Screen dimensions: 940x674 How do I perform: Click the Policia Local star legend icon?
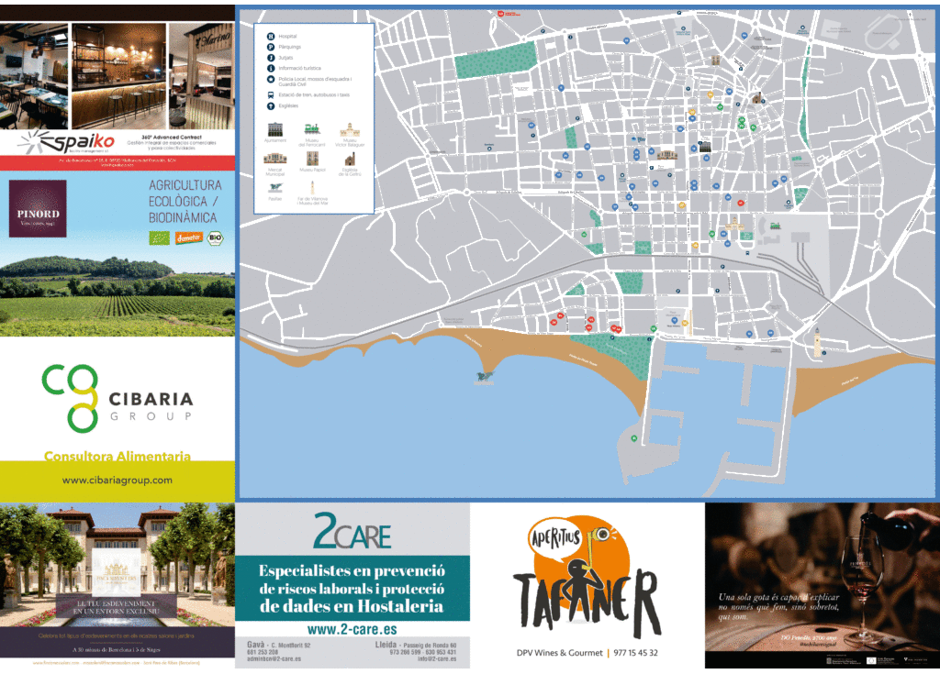pos(271,80)
